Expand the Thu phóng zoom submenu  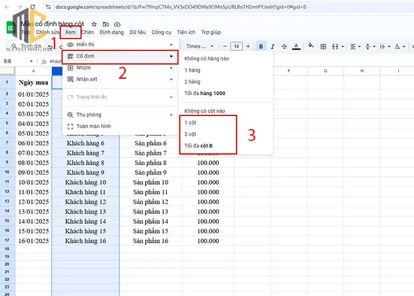pos(120,115)
